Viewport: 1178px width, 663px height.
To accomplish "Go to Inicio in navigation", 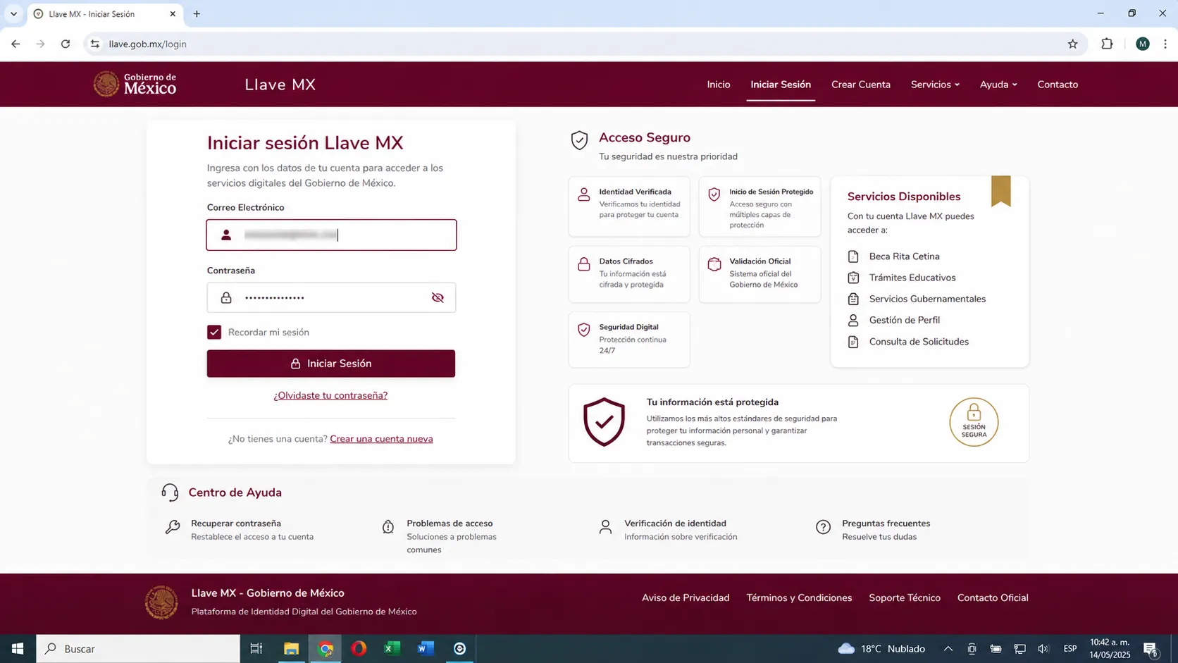I will pyautogui.click(x=719, y=85).
